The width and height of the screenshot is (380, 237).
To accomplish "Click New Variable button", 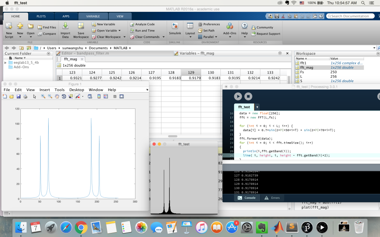I will point(104,24).
